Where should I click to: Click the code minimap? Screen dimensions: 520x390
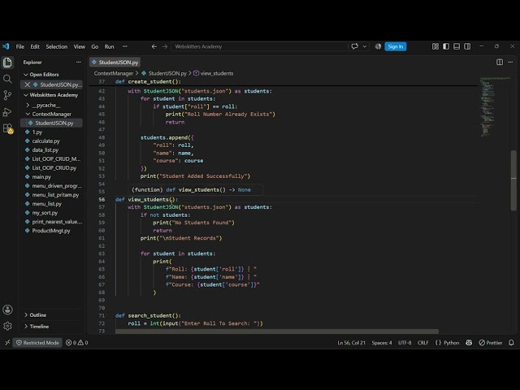[494, 106]
